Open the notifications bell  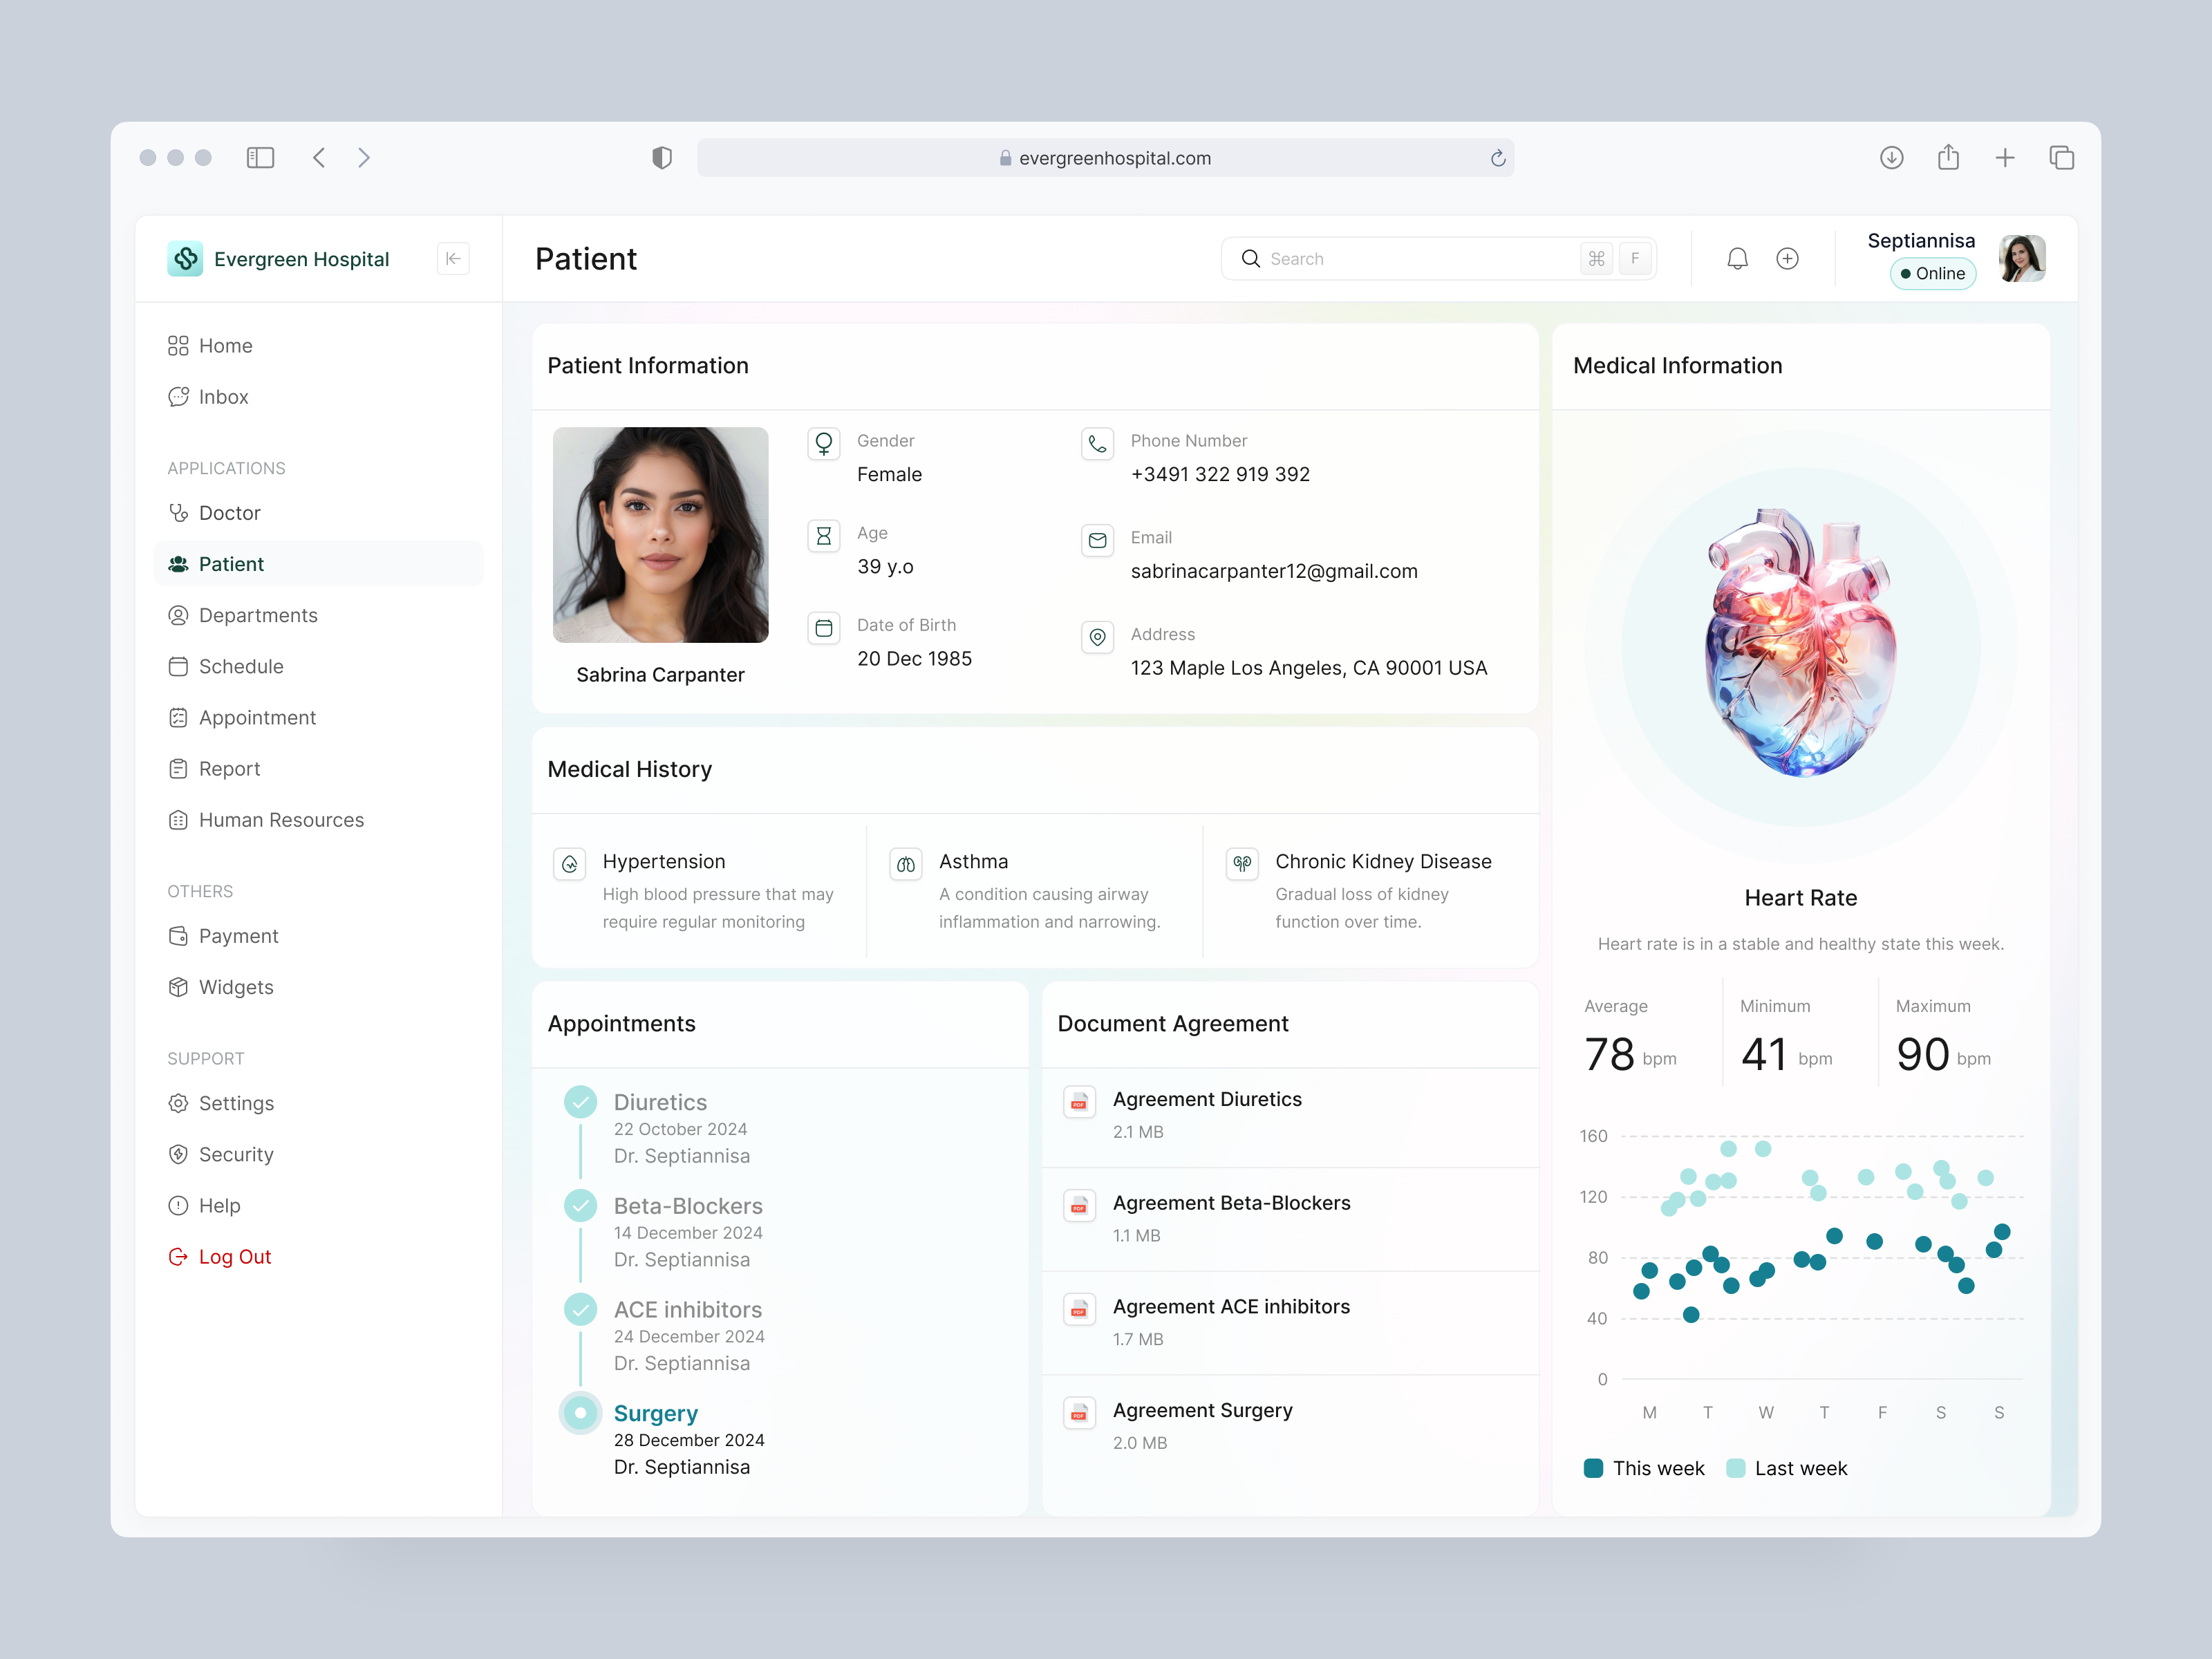click(1737, 258)
